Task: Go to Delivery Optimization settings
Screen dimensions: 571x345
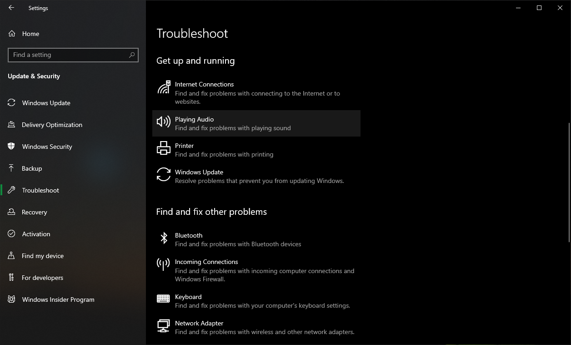Action: (x=52, y=125)
